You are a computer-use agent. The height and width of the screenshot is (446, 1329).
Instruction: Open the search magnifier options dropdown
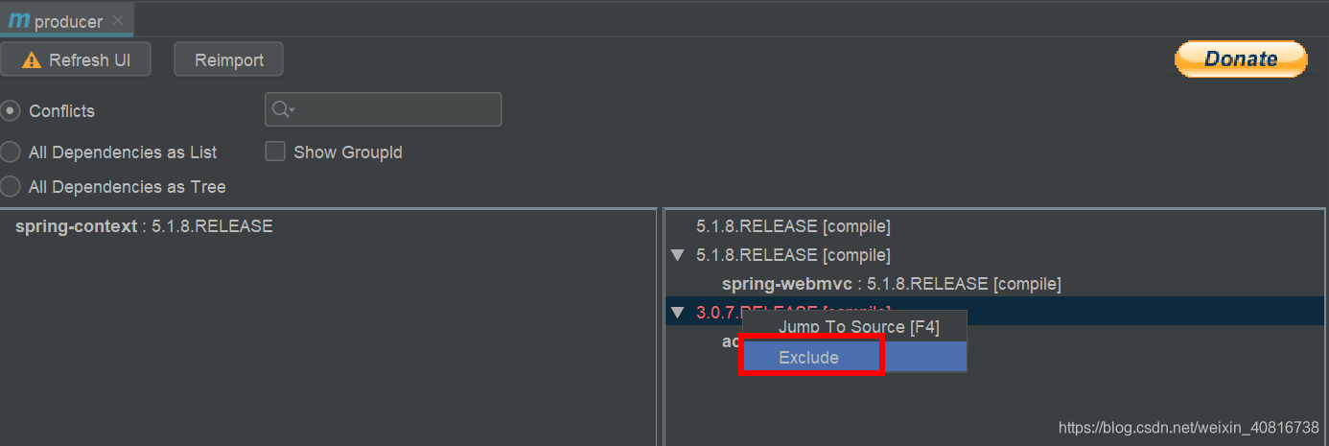(x=283, y=109)
